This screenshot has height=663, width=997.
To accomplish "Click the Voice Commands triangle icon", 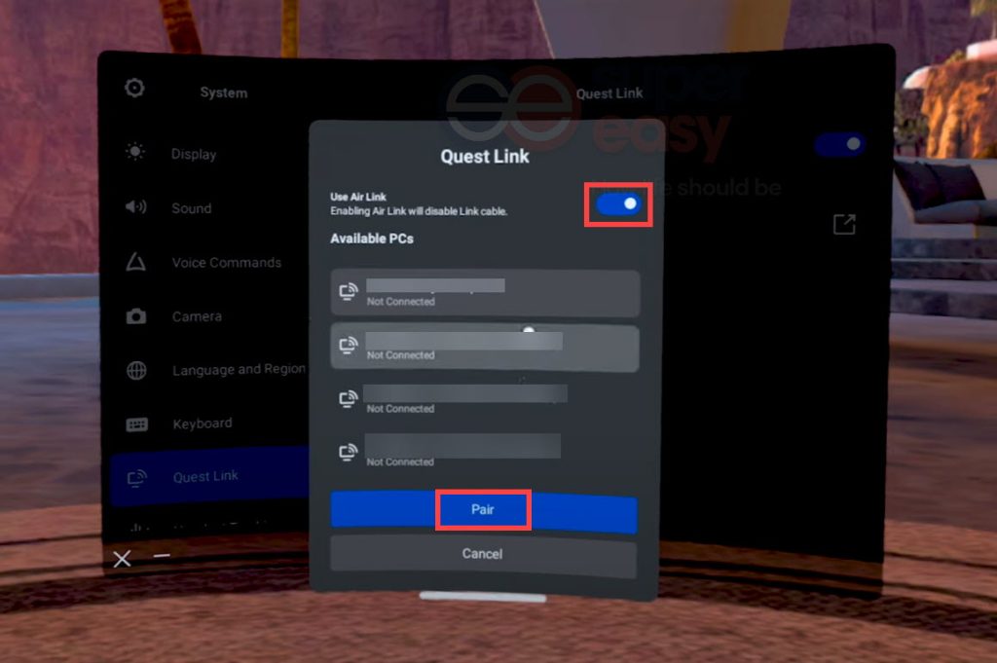I will click(x=135, y=262).
